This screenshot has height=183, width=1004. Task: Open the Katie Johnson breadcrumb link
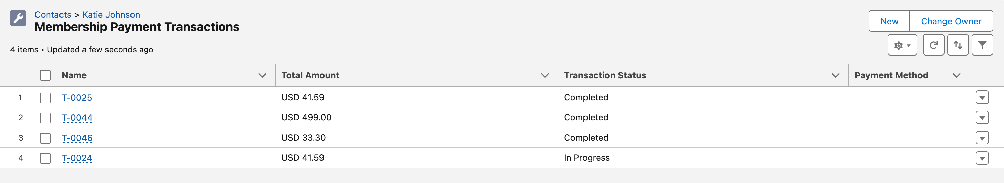coord(111,15)
